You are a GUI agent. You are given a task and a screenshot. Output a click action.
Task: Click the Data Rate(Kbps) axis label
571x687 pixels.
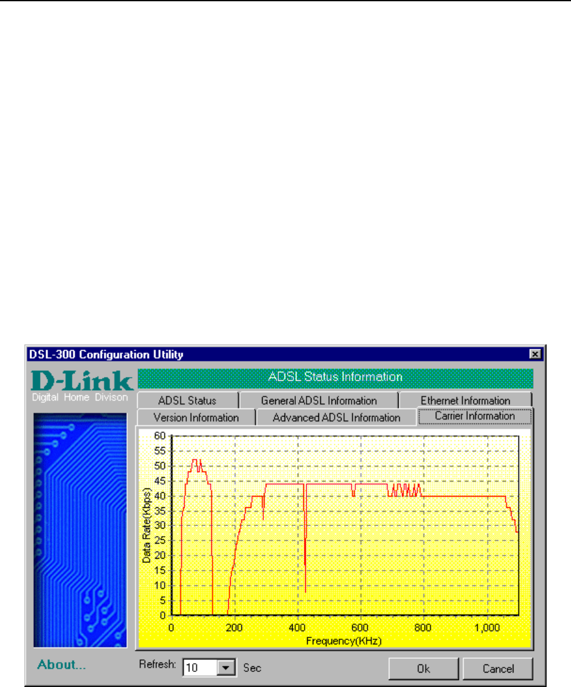tap(146, 525)
